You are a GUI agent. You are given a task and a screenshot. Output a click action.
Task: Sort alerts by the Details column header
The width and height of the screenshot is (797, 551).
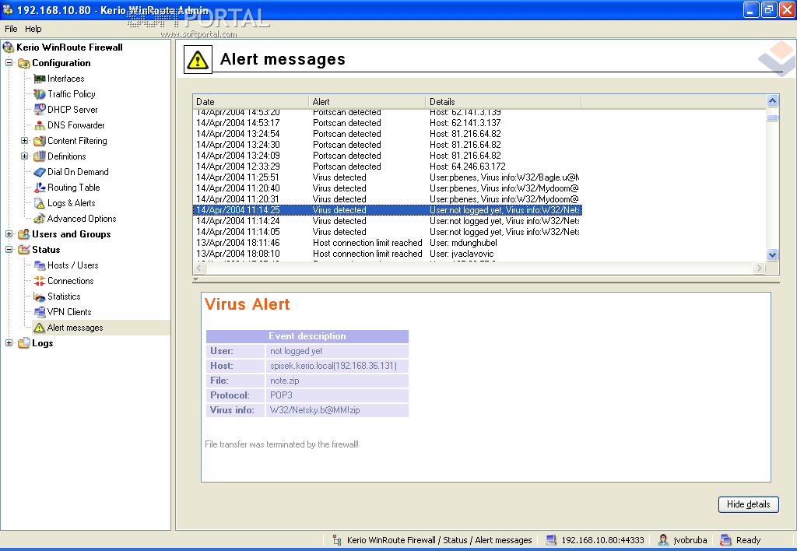(504, 102)
